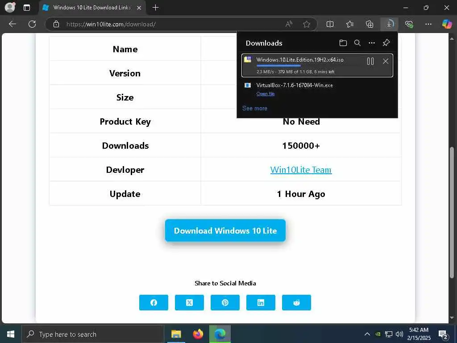The image size is (457, 343).
Task: Click VirtualBox-7.1.6-167084-Win.exe download entry
Action: point(317,89)
